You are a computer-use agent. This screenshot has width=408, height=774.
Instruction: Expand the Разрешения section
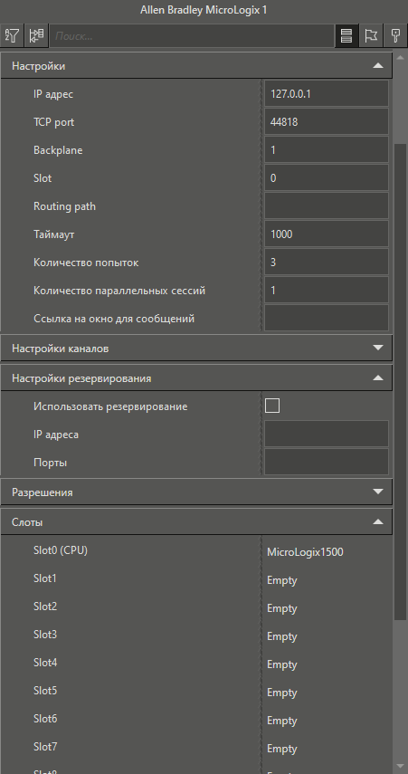point(378,492)
